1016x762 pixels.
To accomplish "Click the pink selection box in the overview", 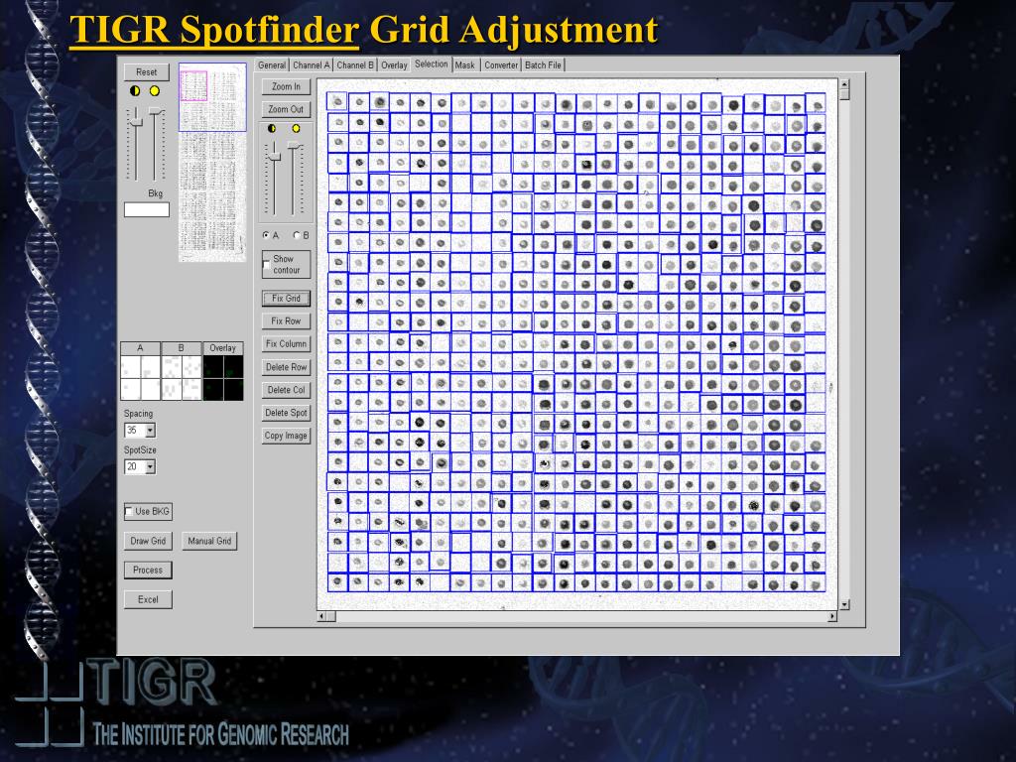I will tap(193, 86).
